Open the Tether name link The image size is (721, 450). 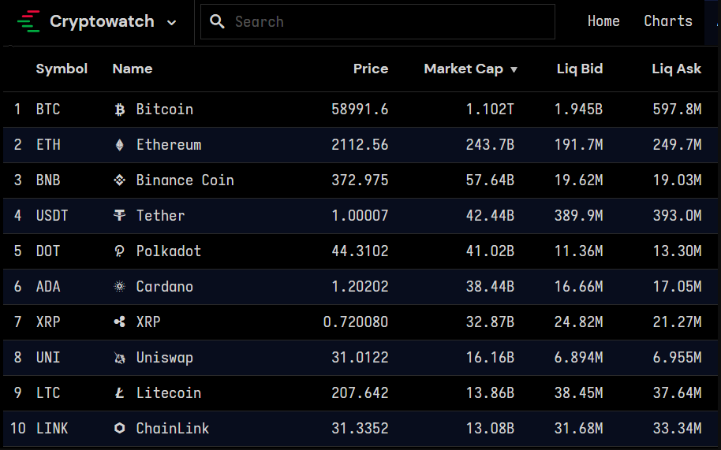tap(160, 215)
